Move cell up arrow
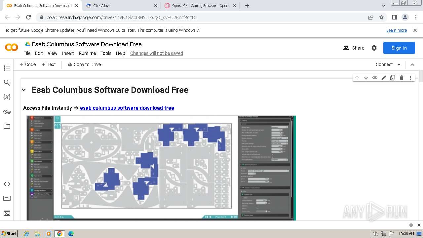423x238 pixels. 357,78
